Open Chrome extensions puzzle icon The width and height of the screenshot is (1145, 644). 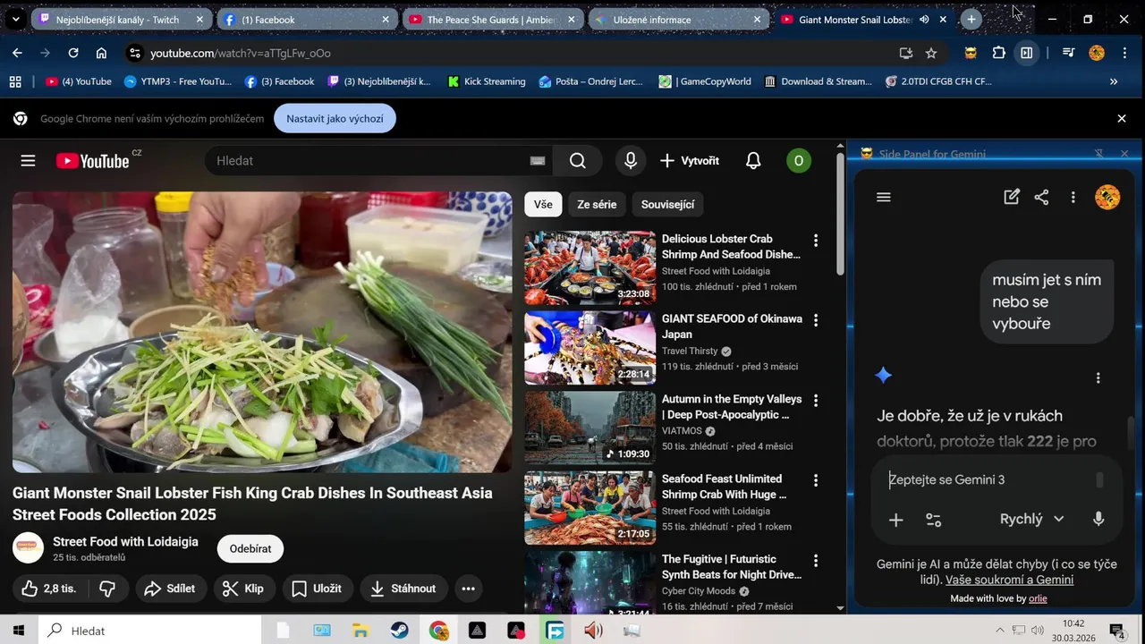point(999,53)
